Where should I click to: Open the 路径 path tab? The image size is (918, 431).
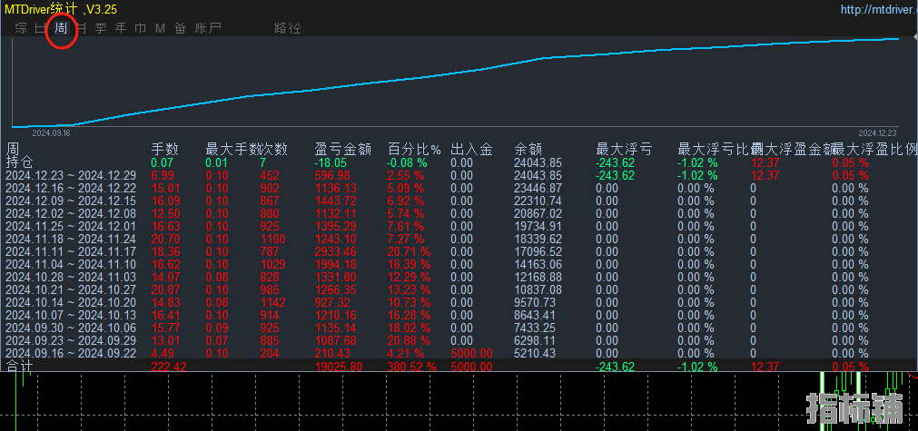(x=288, y=28)
